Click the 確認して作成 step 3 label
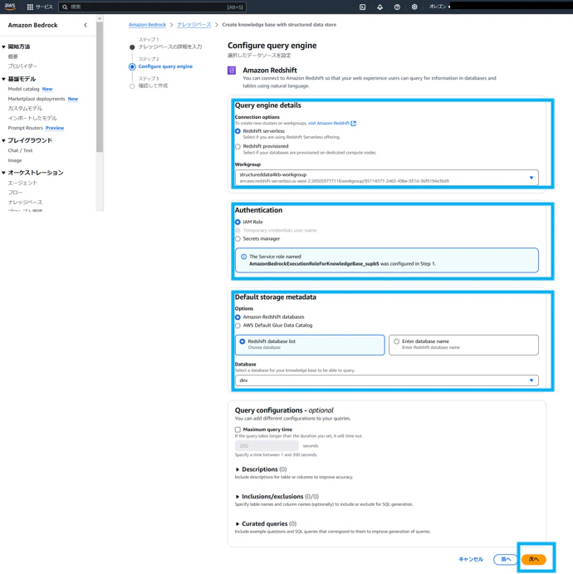Screen dimensions: 573x574 click(153, 86)
